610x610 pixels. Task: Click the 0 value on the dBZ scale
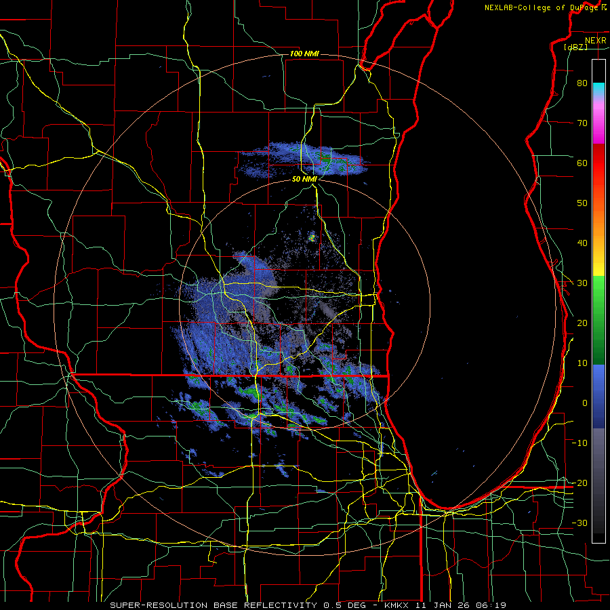point(585,403)
